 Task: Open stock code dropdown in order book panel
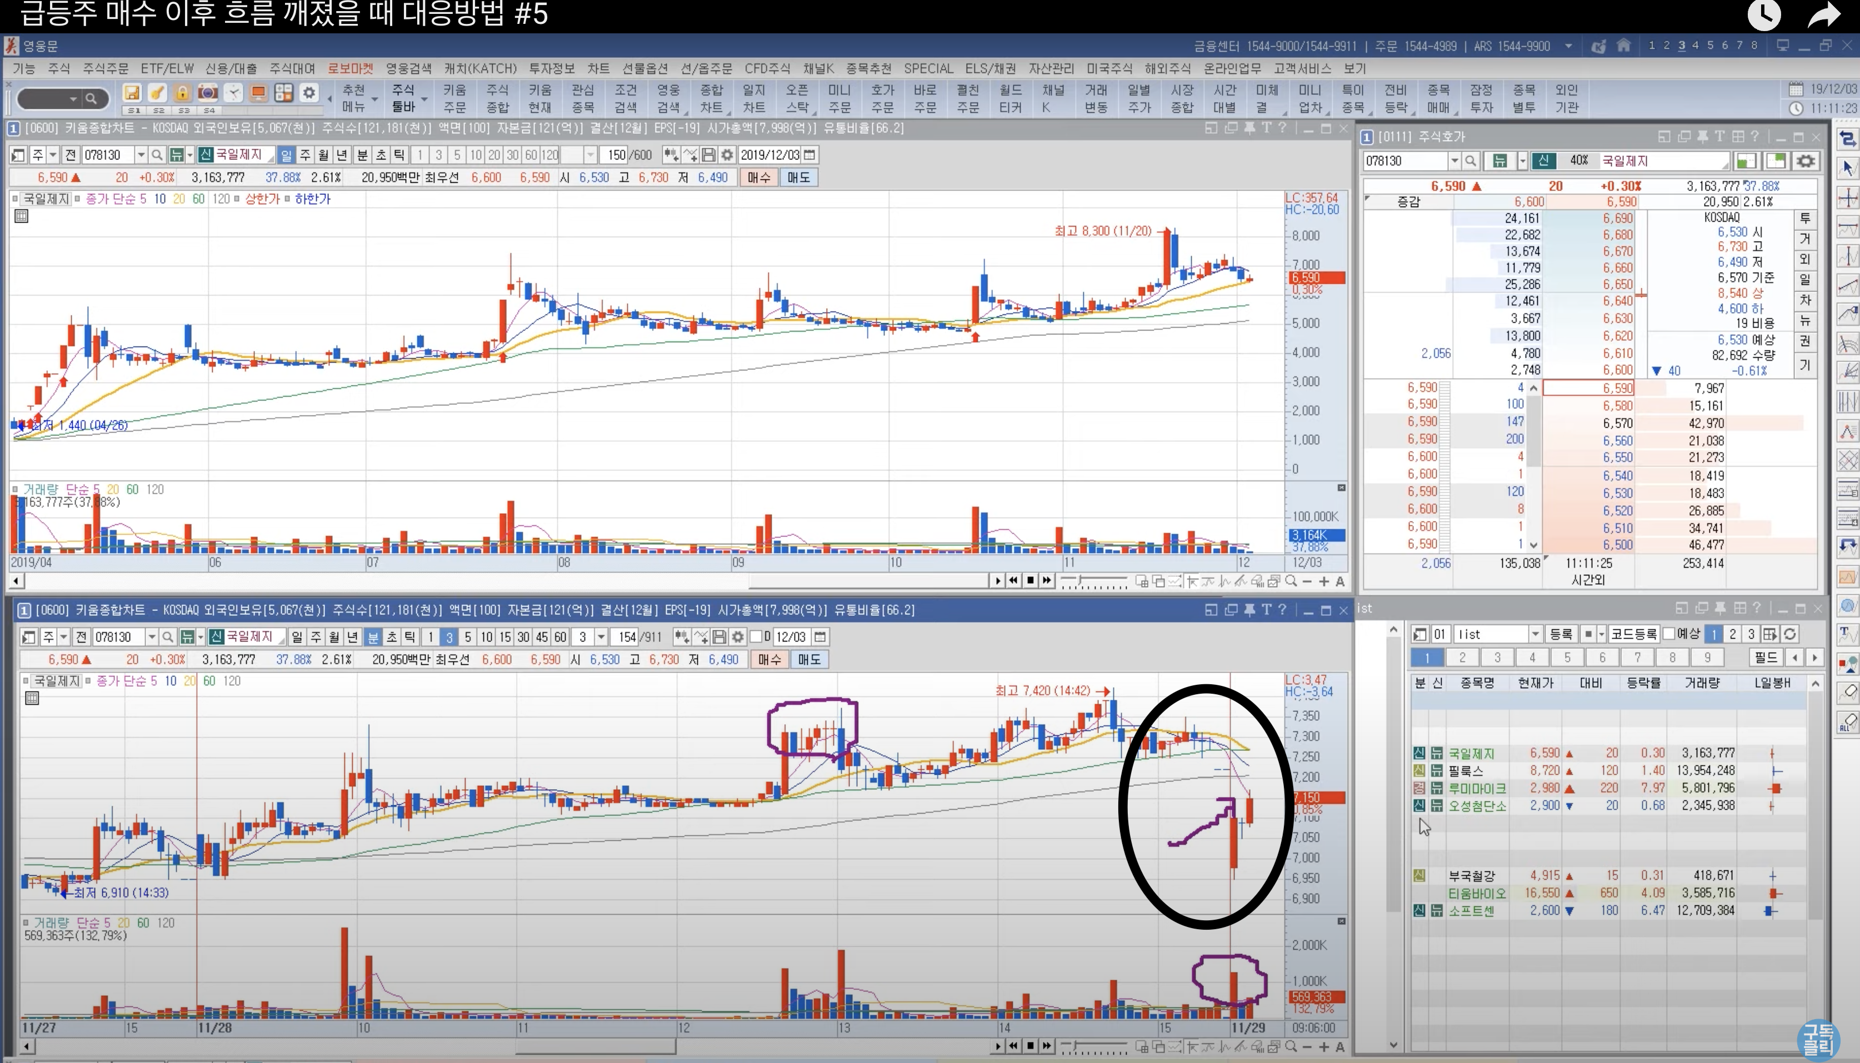coord(1454,161)
